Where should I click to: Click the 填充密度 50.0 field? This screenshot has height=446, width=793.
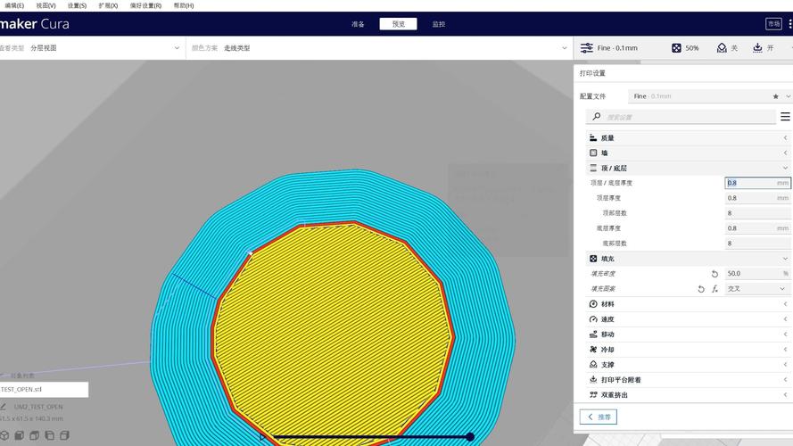tap(757, 274)
